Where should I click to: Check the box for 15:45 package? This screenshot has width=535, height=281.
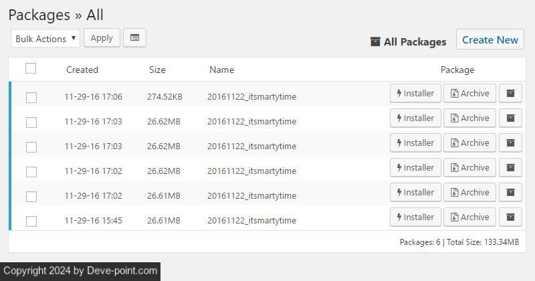pos(31,221)
